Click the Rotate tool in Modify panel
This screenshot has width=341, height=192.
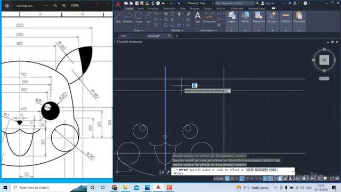173,14
